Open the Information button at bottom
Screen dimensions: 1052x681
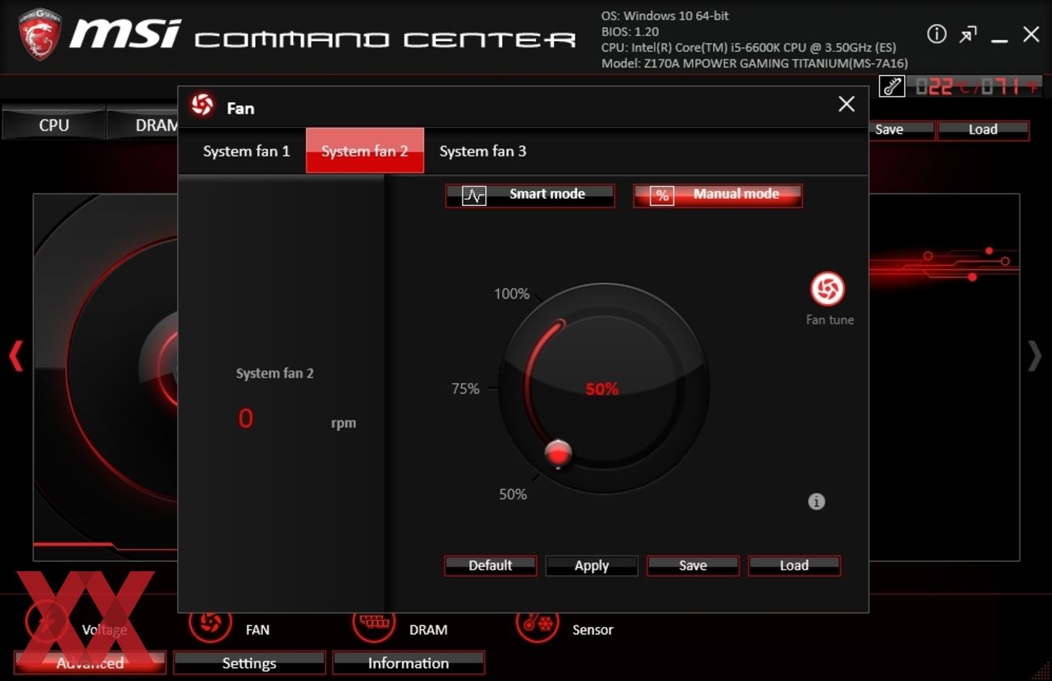(x=408, y=663)
